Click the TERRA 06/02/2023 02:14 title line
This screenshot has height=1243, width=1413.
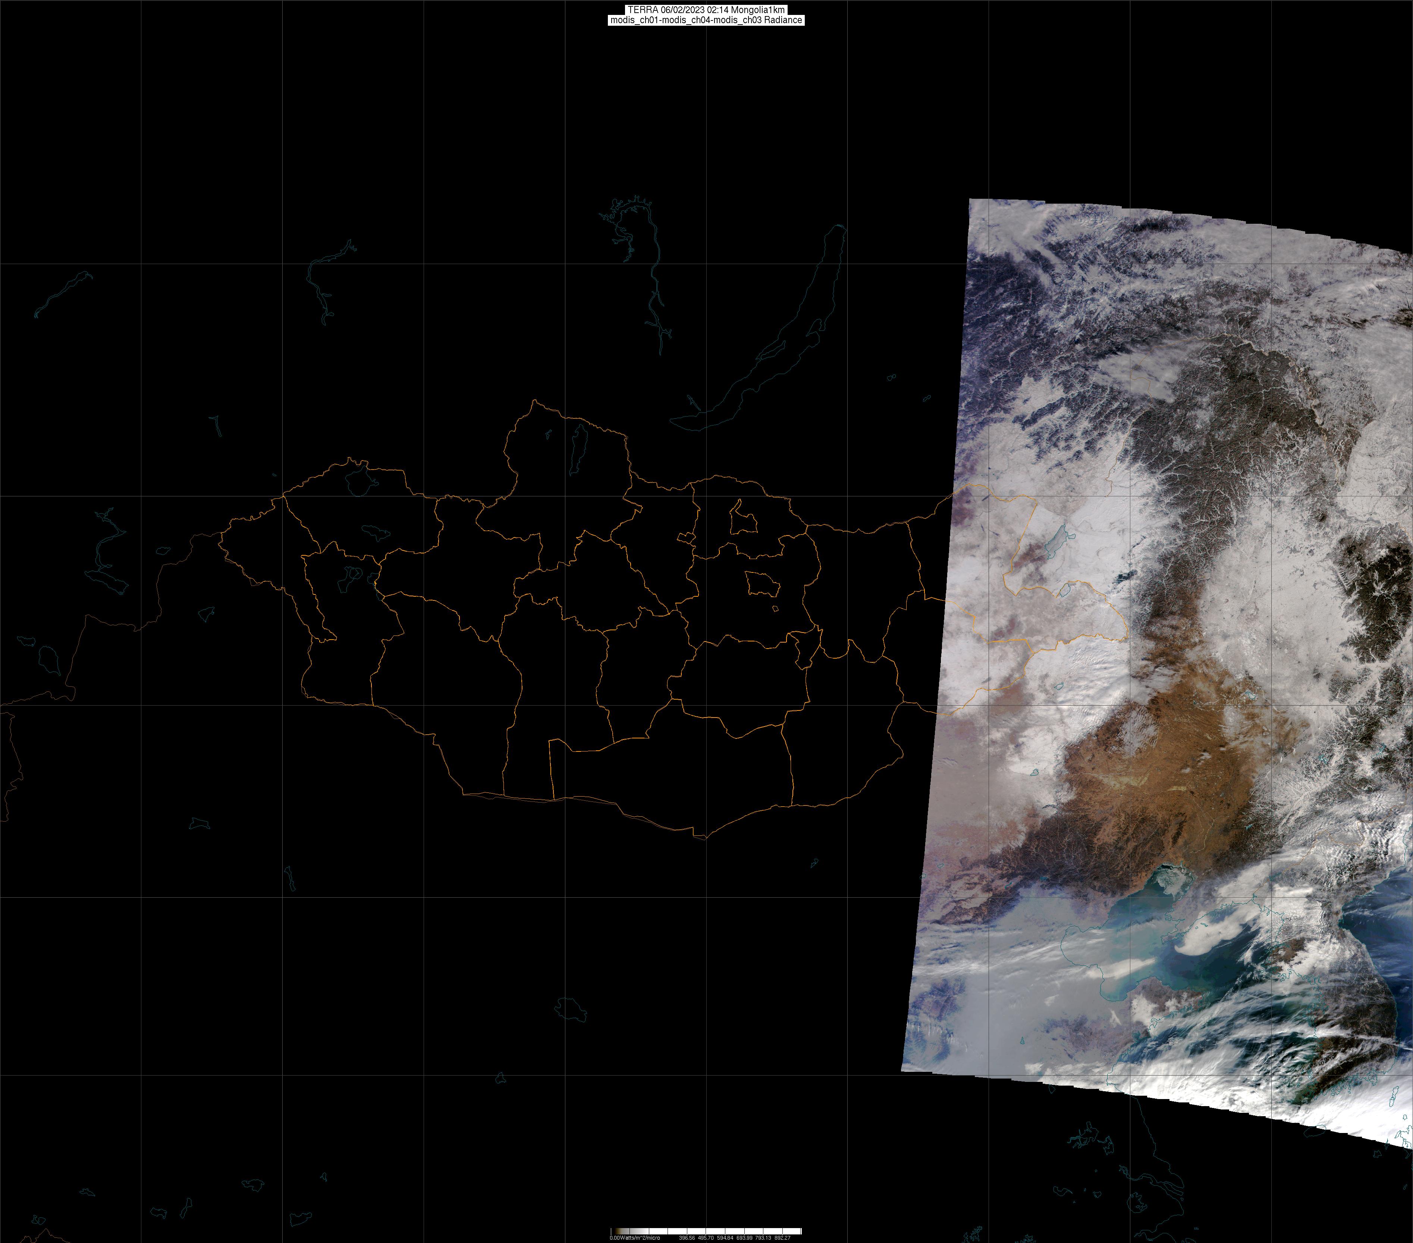(x=706, y=10)
